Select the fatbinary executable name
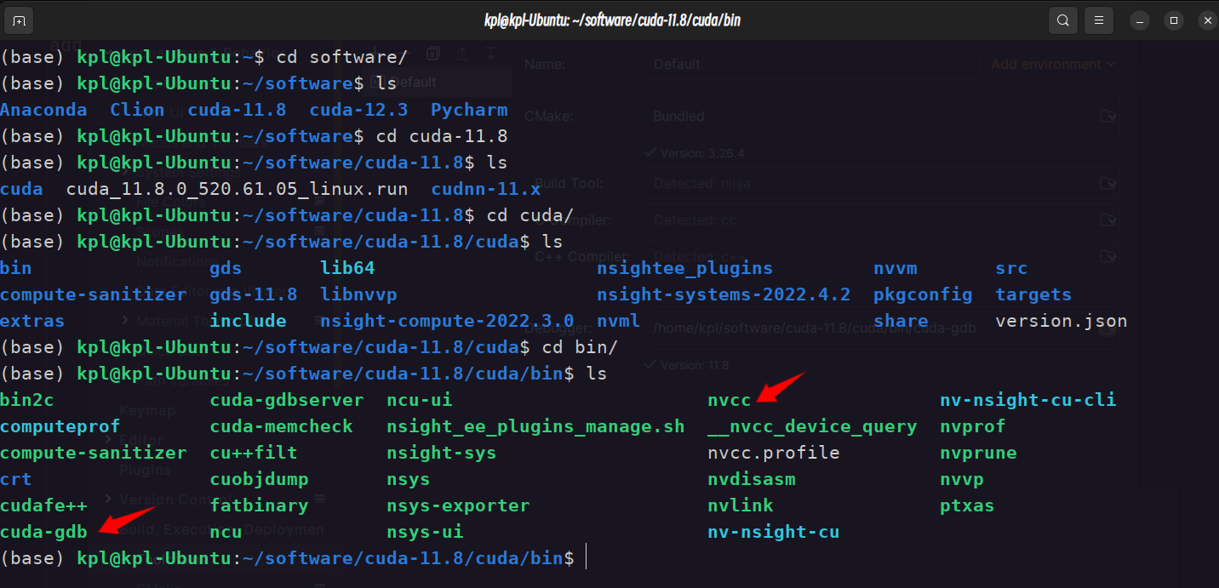This screenshot has width=1219, height=588. coord(259,505)
